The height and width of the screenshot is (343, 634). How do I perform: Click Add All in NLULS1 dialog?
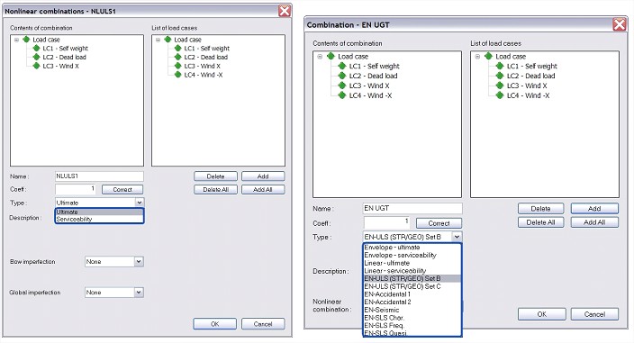click(x=263, y=189)
